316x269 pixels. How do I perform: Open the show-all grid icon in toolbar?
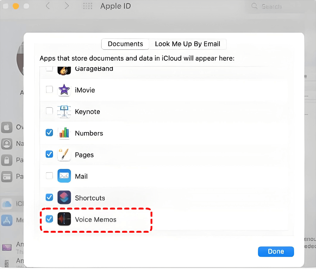(x=88, y=6)
